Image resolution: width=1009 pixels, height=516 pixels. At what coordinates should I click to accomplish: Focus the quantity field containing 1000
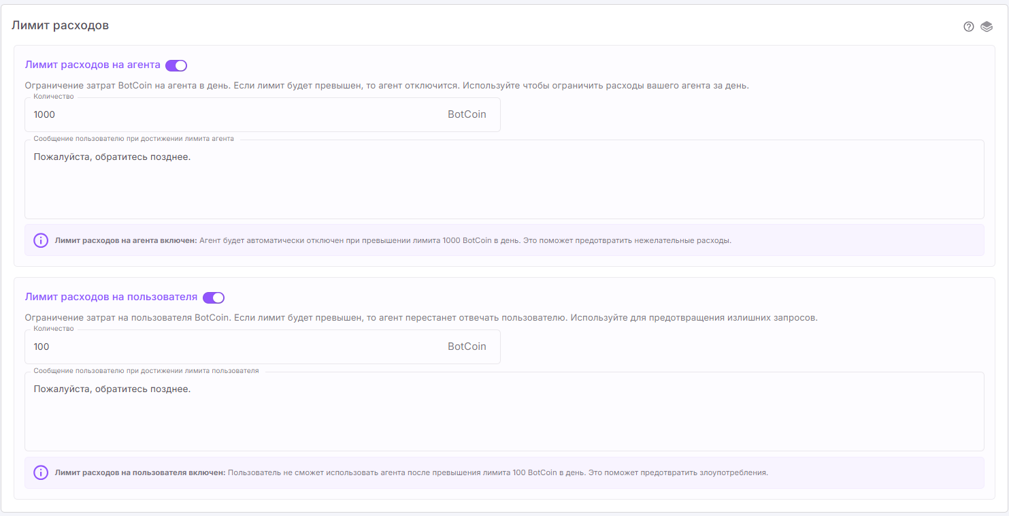click(231, 114)
